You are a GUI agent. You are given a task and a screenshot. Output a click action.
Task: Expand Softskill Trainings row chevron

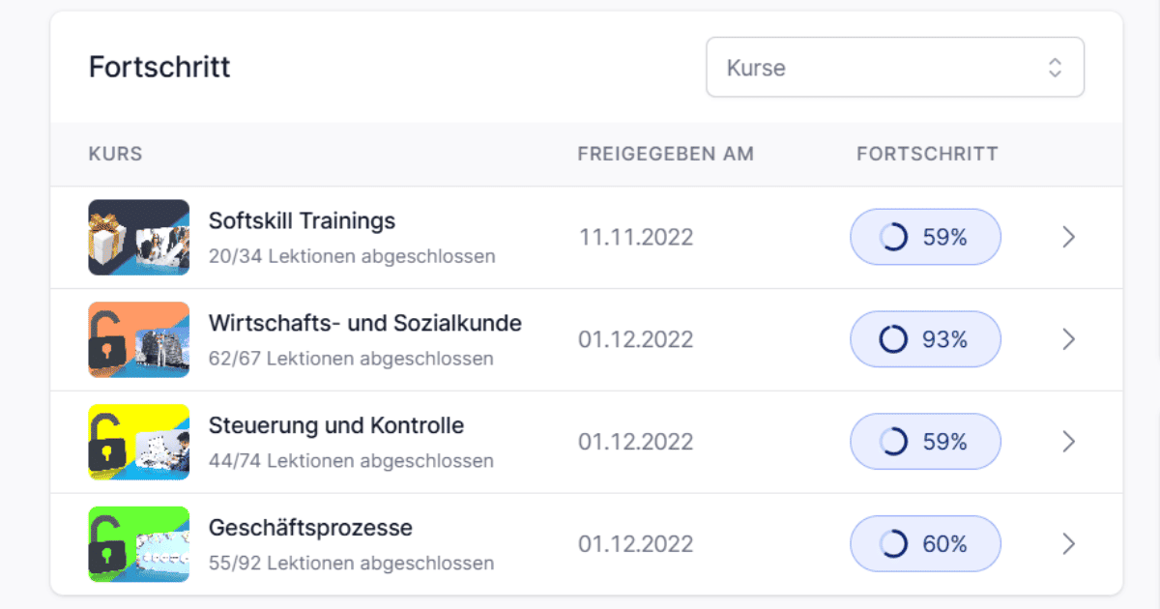pos(1068,237)
